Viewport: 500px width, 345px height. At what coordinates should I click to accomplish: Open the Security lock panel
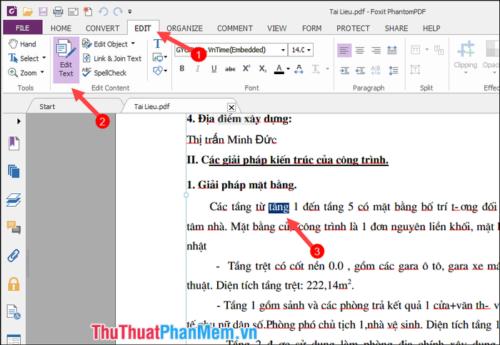pyautogui.click(x=14, y=284)
